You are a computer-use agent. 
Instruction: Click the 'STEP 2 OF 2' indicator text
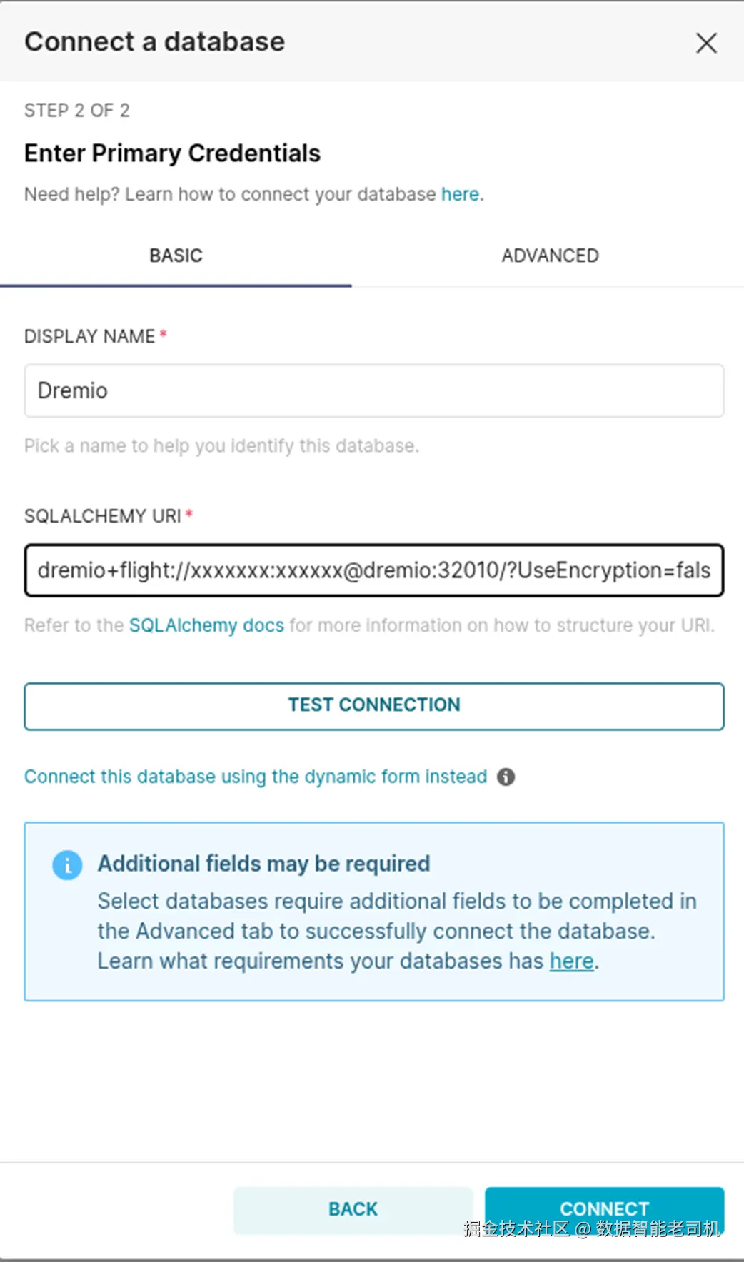coord(77,111)
